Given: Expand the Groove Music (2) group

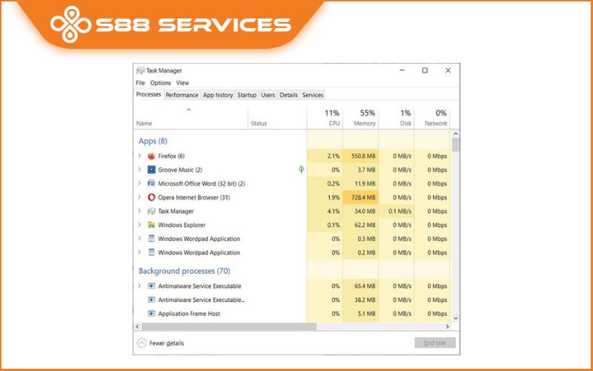Looking at the screenshot, I should (139, 170).
